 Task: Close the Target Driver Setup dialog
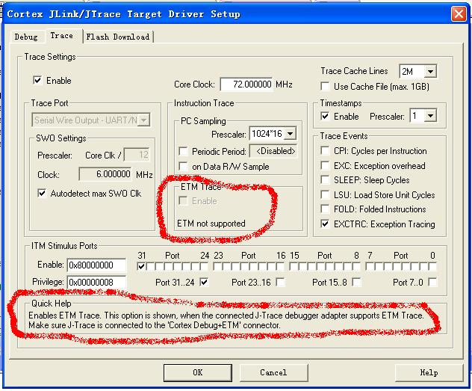(x=459, y=14)
